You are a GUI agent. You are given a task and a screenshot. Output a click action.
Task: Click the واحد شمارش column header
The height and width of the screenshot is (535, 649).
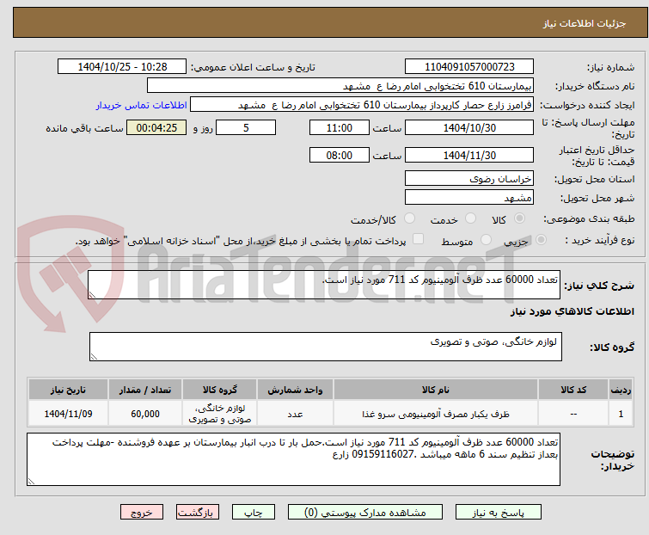coord(295,390)
